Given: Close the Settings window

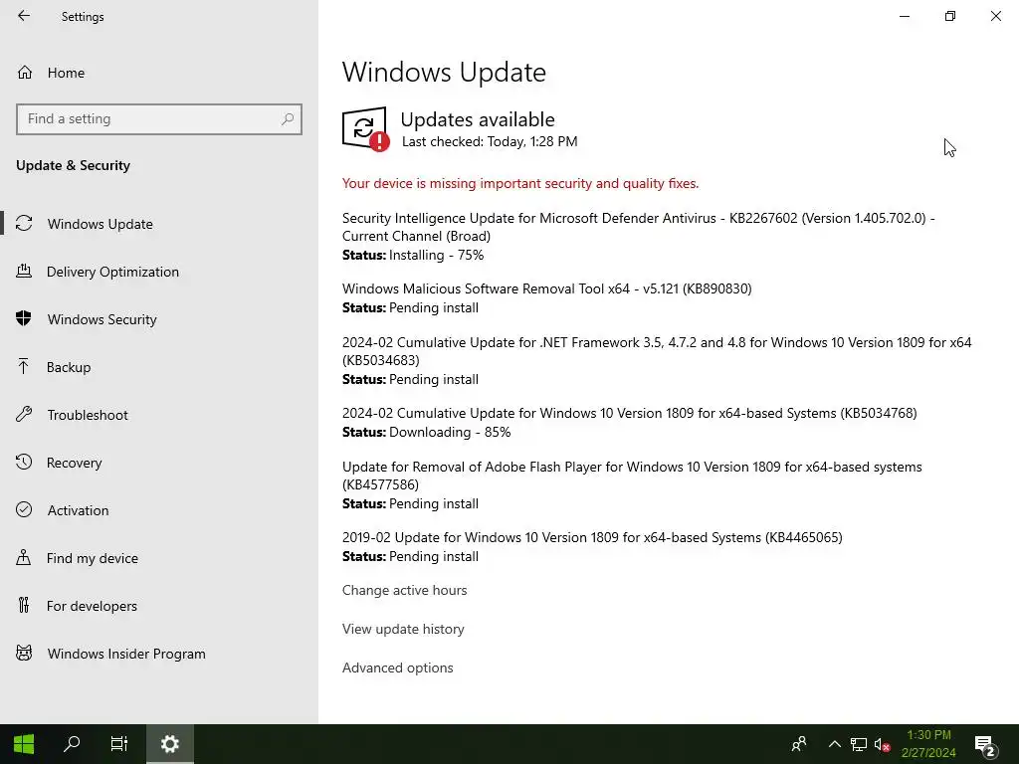Looking at the screenshot, I should click(995, 16).
